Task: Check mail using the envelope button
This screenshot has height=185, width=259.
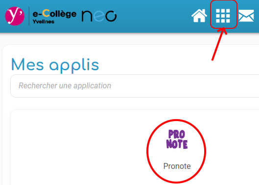Action: point(246,16)
